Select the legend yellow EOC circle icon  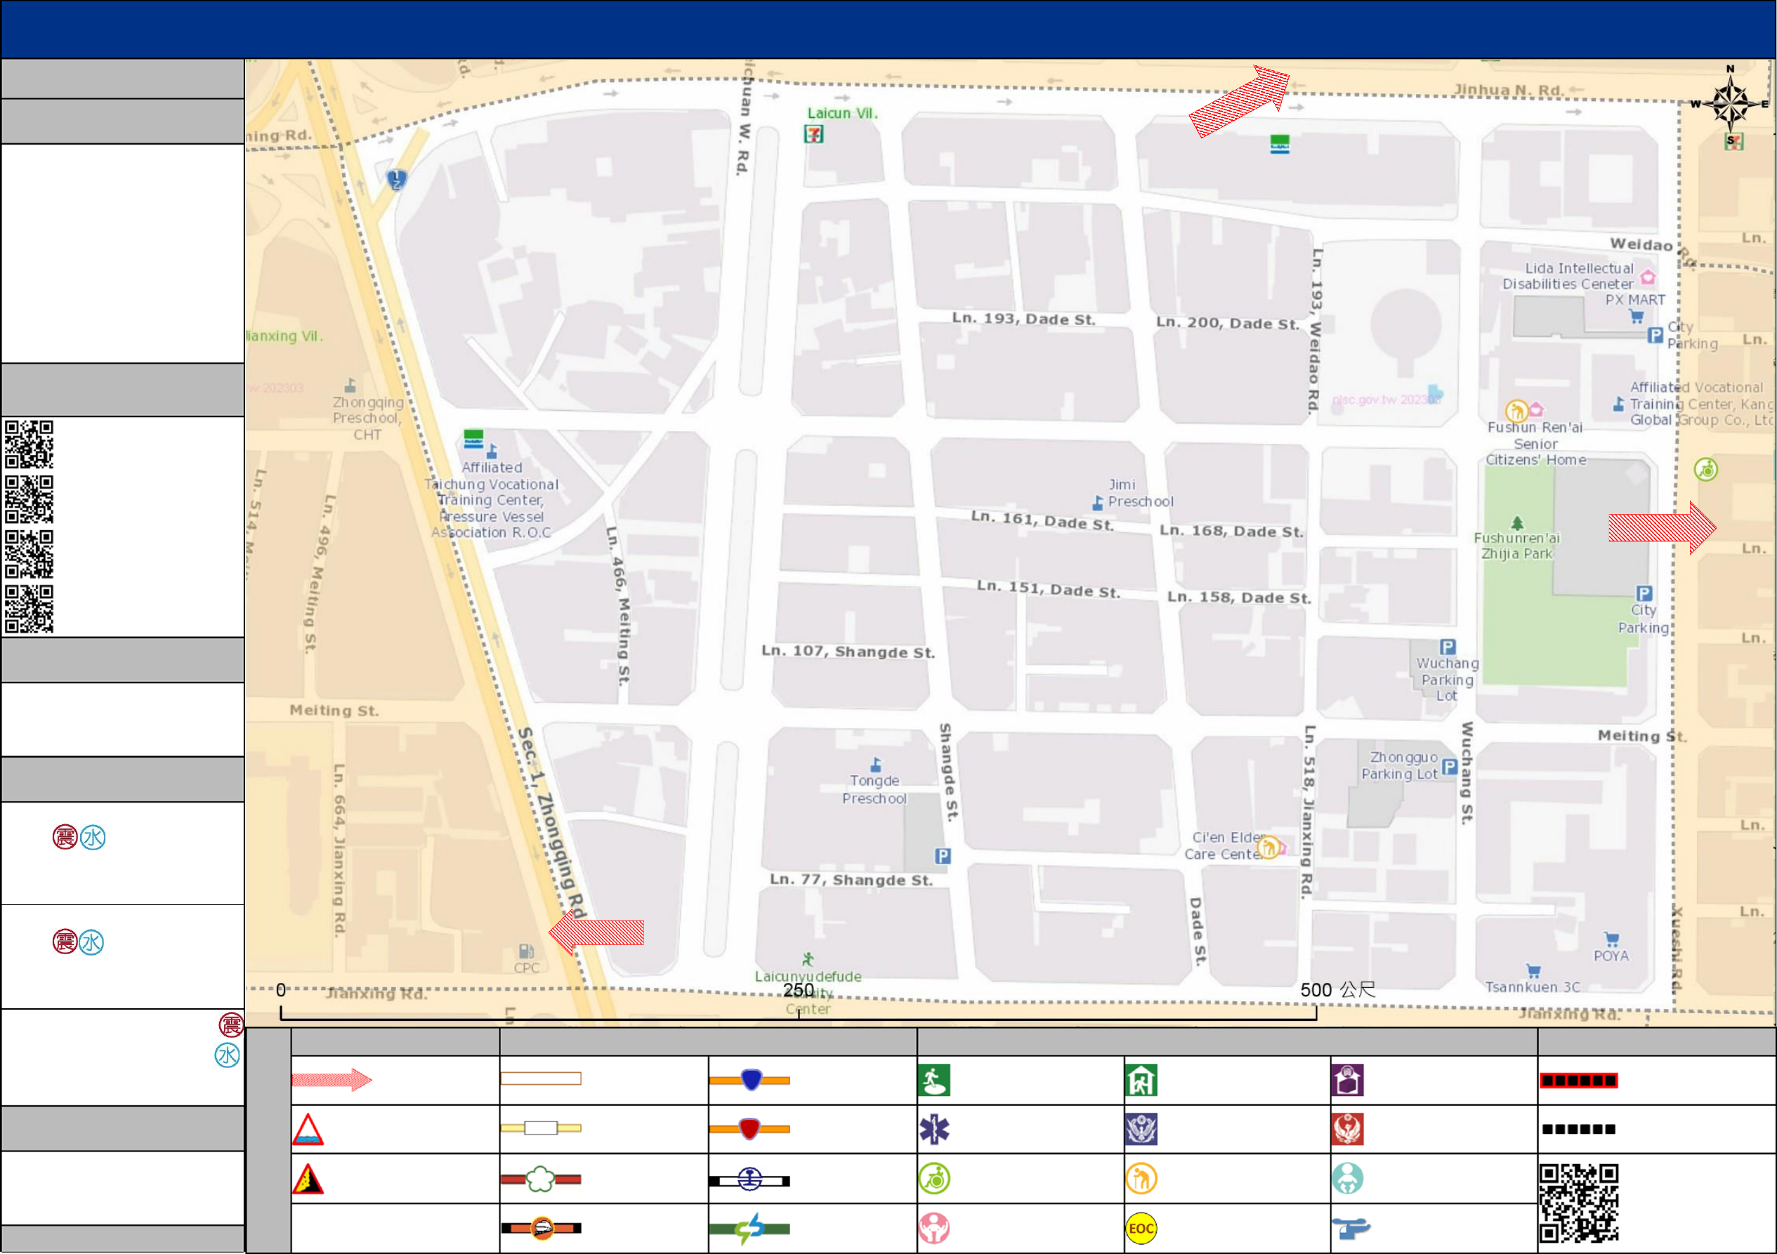1141,1229
